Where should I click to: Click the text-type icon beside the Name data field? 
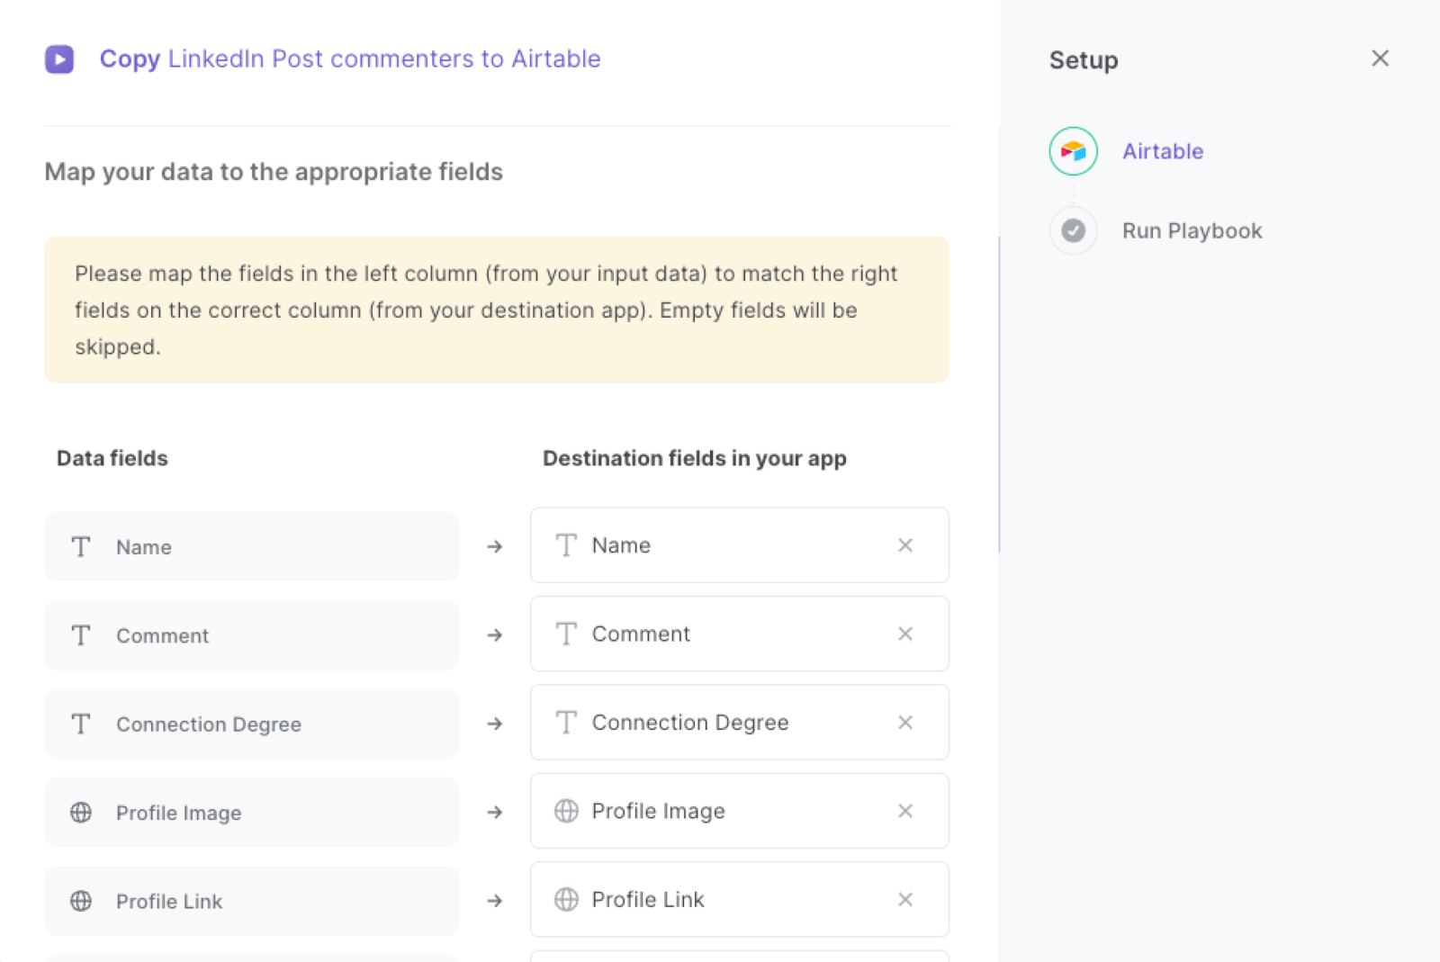coord(80,546)
